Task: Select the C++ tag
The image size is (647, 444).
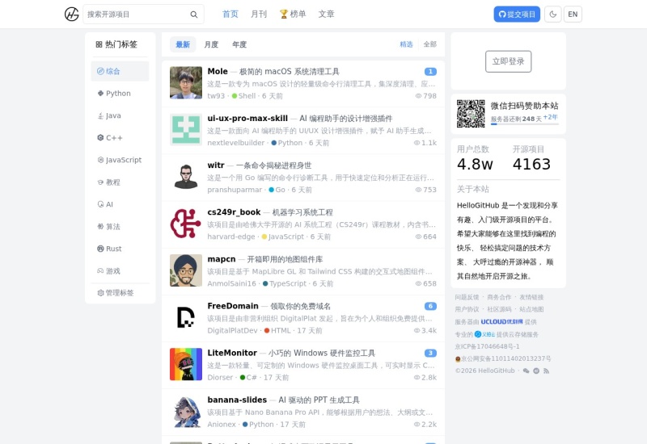Action: click(120, 138)
